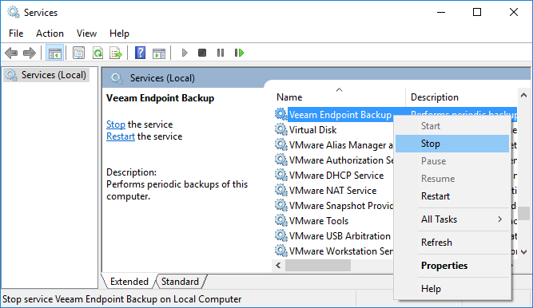This screenshot has width=533, height=308.
Task: Click the Forward arrow toolbar icon
Action: [30, 53]
